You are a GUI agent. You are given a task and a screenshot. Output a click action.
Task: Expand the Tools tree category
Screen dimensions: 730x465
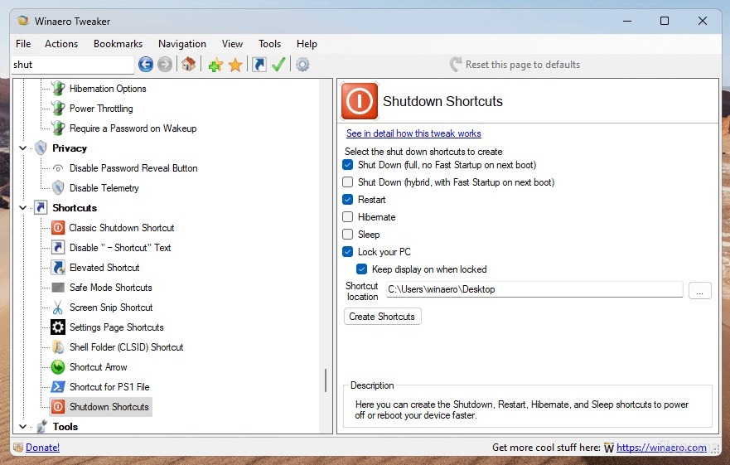coord(22,427)
